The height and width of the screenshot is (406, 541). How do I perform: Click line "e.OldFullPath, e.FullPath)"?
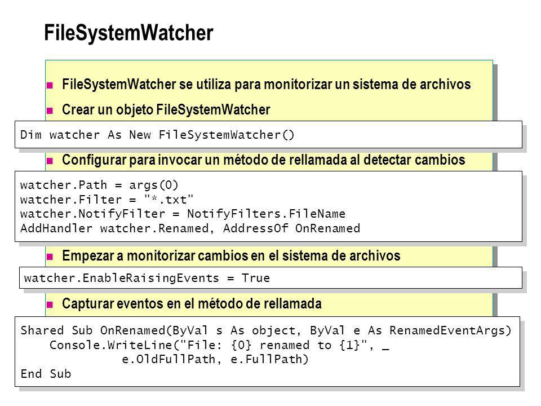click(x=215, y=359)
